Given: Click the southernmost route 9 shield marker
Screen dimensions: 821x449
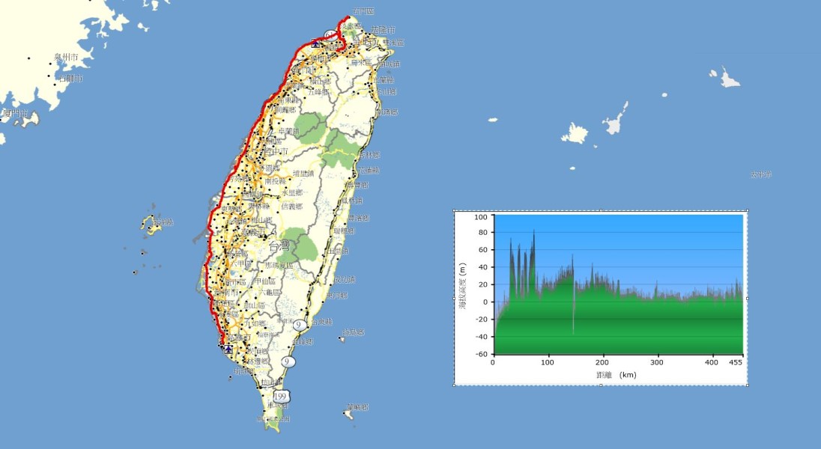Looking at the screenshot, I should (x=288, y=361).
